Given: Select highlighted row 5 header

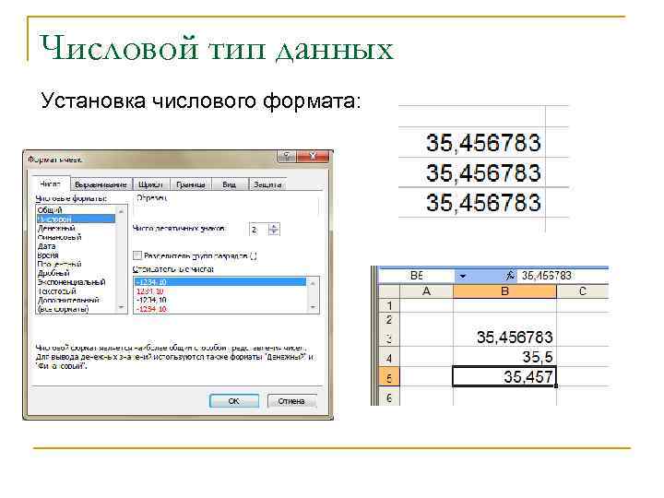Looking at the screenshot, I should (389, 377).
